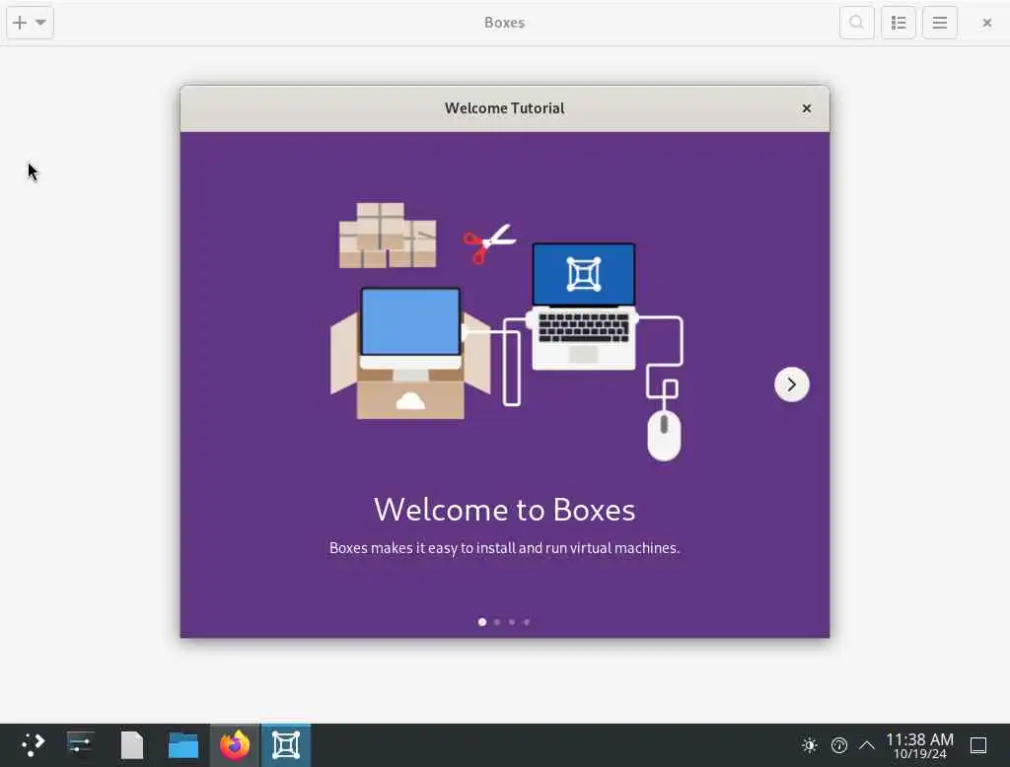Select the third tutorial page dot
The image size is (1010, 767).
coord(512,622)
